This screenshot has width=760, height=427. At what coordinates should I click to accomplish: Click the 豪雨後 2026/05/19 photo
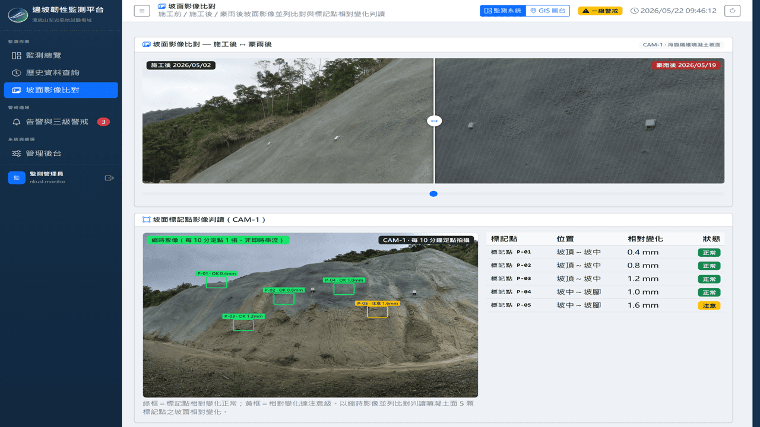pos(579,121)
